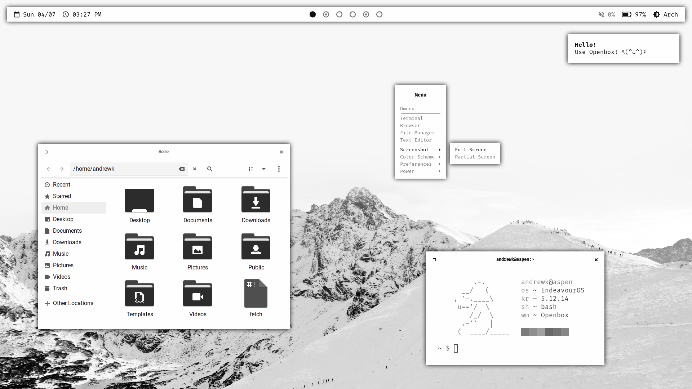692x389 pixels.
Task: Toggle list view in file manager
Action: click(x=251, y=169)
